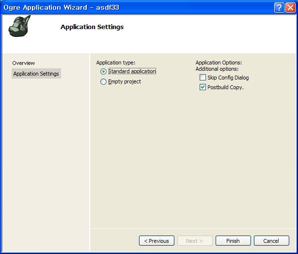The image size is (298, 254).
Task: Click the Ogre head logo
Action: pyautogui.click(x=19, y=26)
